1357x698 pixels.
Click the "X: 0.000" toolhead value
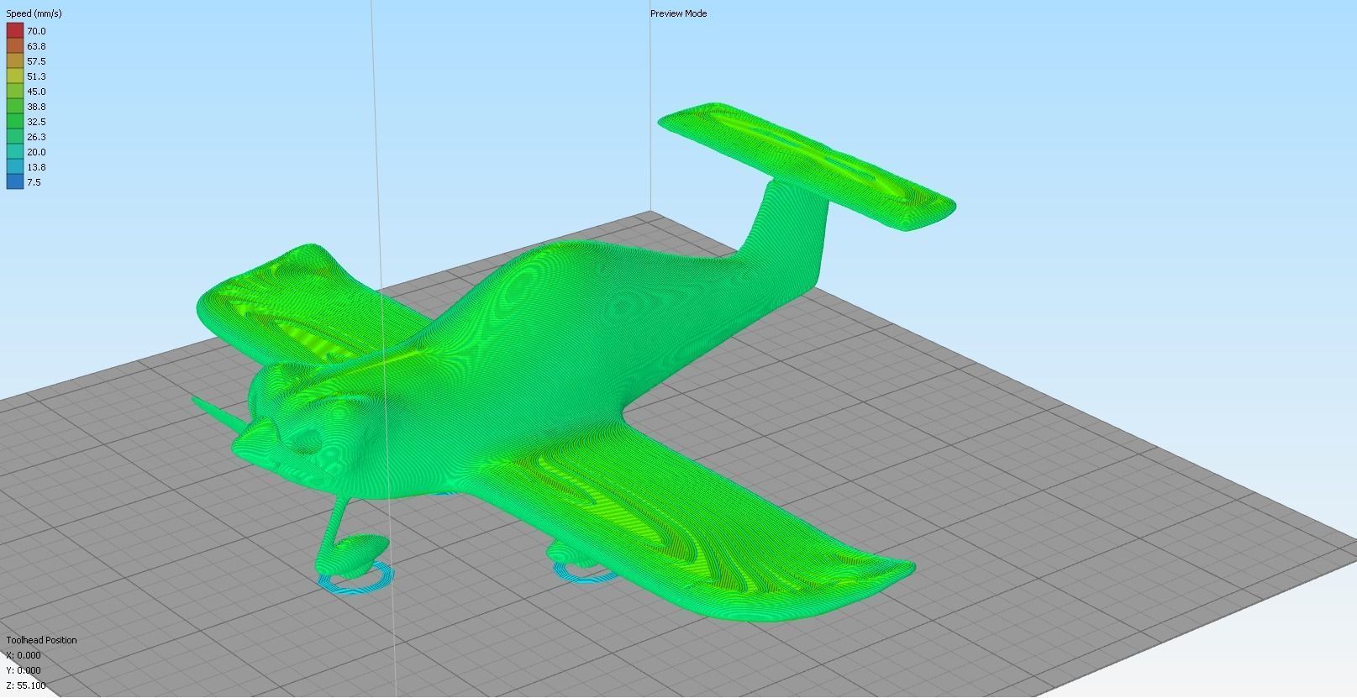(24, 655)
